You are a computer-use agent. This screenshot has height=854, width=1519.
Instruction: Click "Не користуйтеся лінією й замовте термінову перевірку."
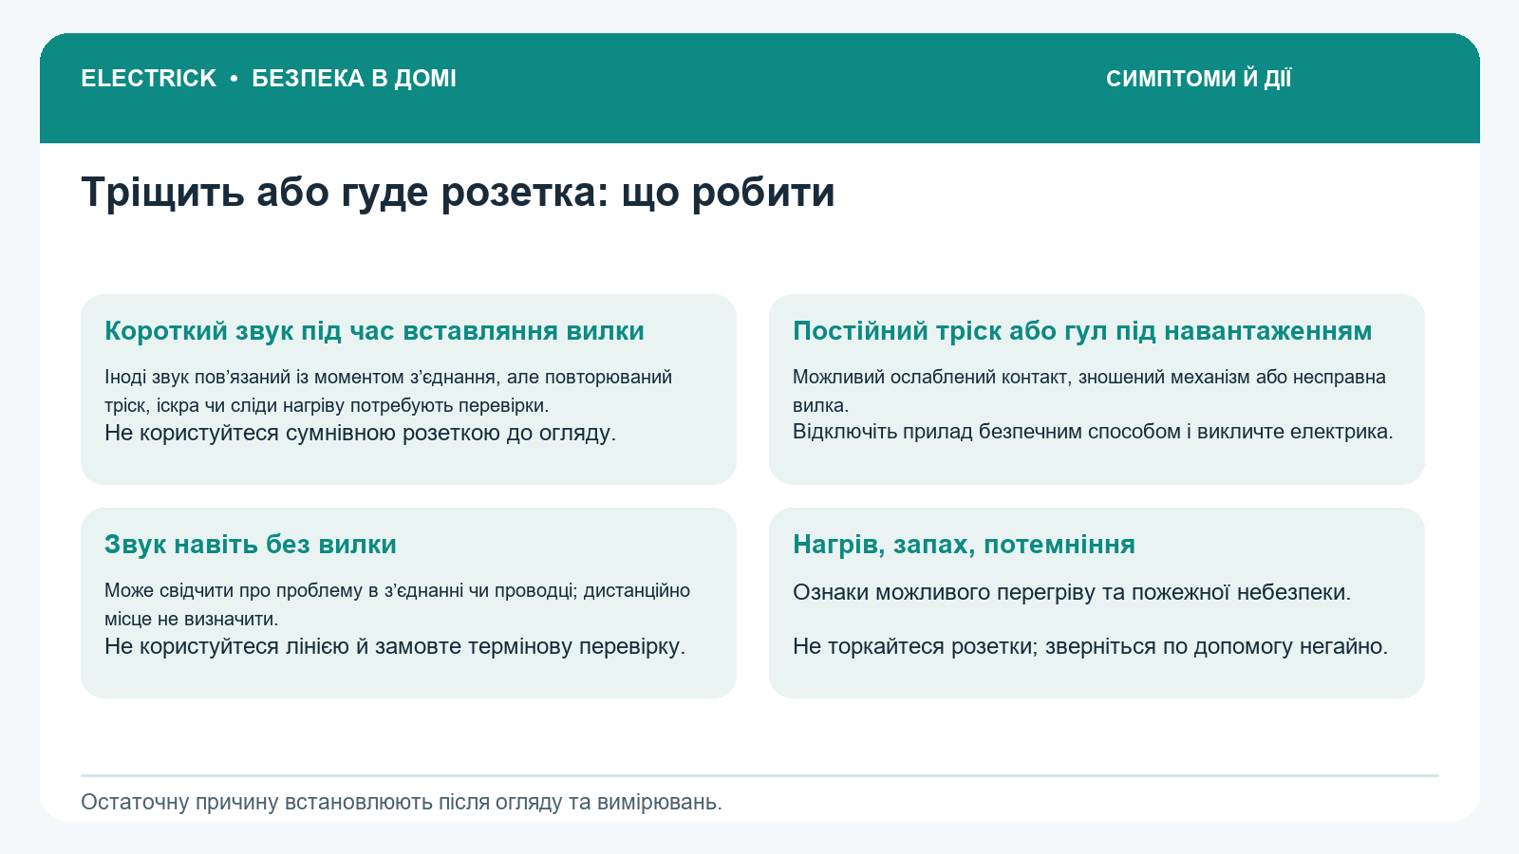(x=395, y=647)
